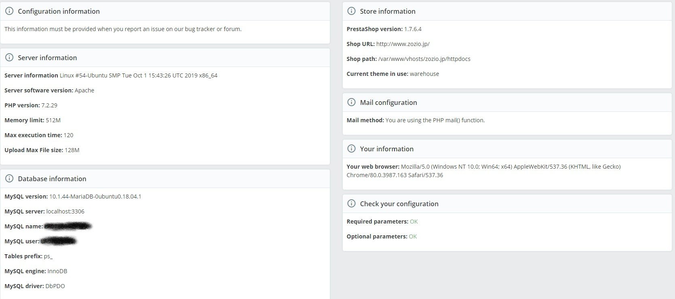Click the MySQL server localhost:3306 value

pyautogui.click(x=65, y=211)
